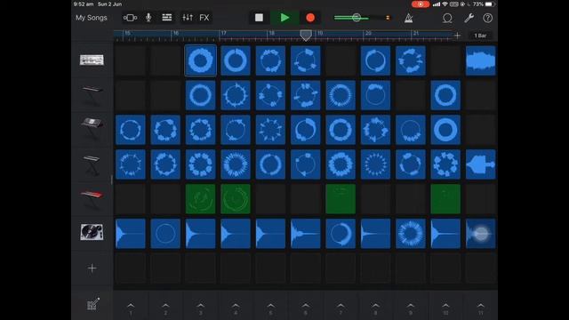Toggle the FX panel
Screen dimensions: 569x320
[x=204, y=18]
